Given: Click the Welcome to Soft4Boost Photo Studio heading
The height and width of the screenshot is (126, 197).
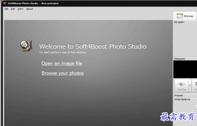Looking at the screenshot, I should pos(93,46).
